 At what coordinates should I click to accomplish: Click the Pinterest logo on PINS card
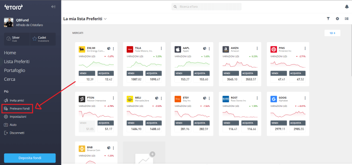[274, 50]
